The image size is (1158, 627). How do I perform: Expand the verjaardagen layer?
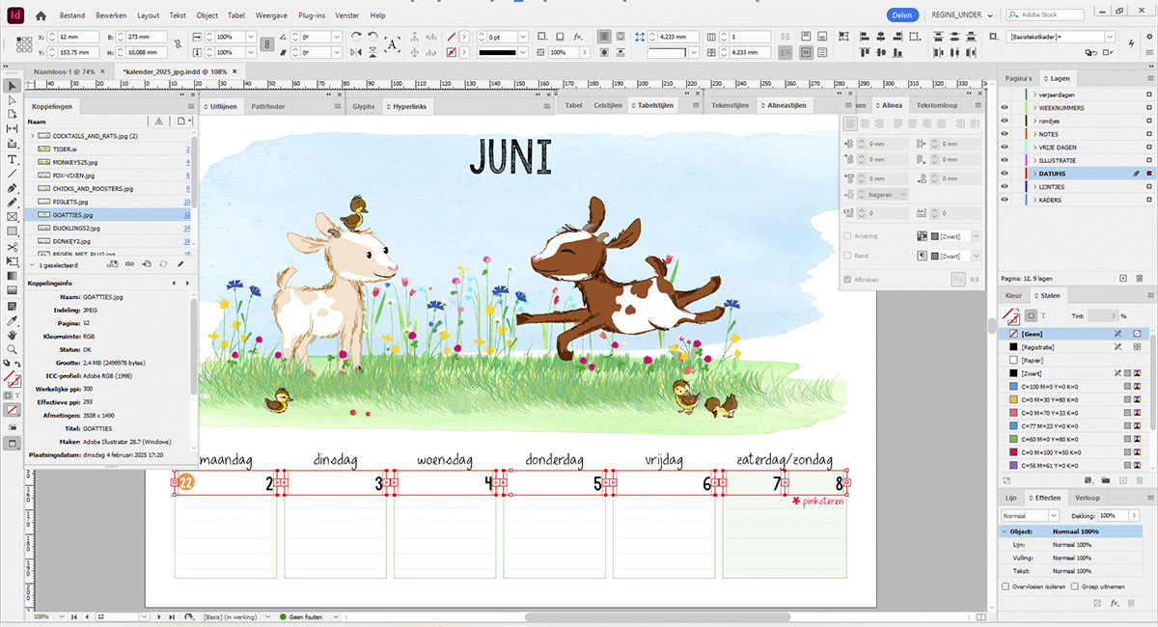coord(1034,95)
